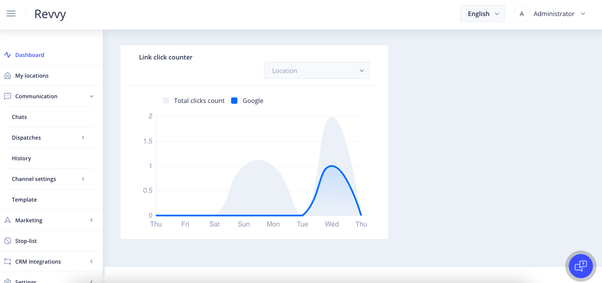Click the Stop-list prohibited icon
Screen dimensions: 602x283
click(7, 241)
